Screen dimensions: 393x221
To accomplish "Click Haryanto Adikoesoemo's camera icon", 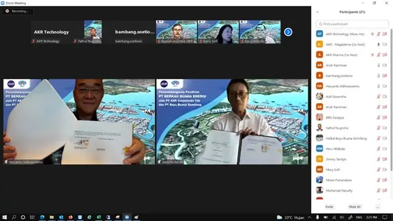I will [385, 86].
